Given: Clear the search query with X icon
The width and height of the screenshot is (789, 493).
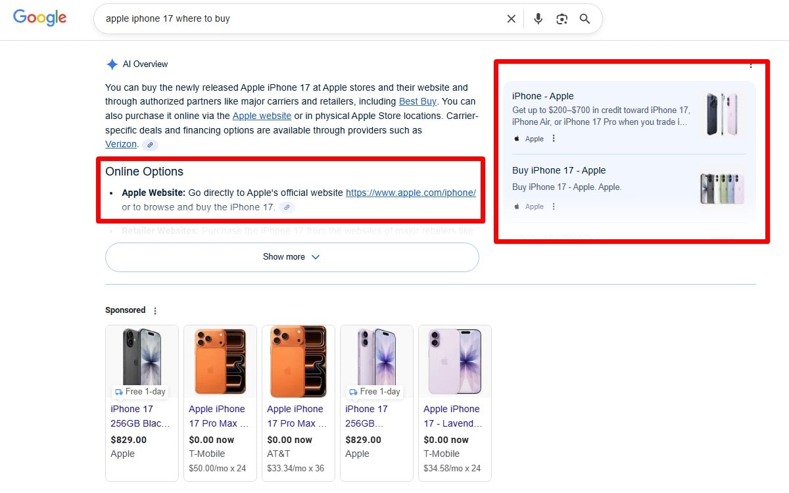Looking at the screenshot, I should (511, 19).
